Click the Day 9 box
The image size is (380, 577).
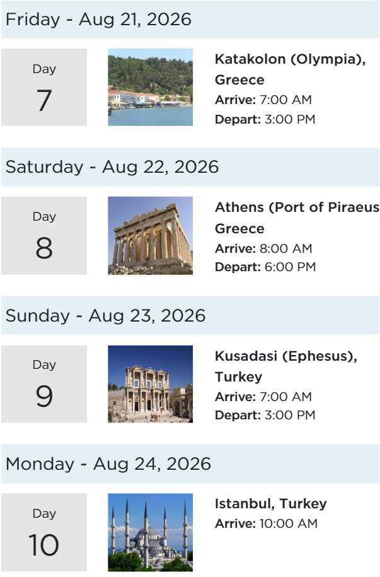[43, 383]
